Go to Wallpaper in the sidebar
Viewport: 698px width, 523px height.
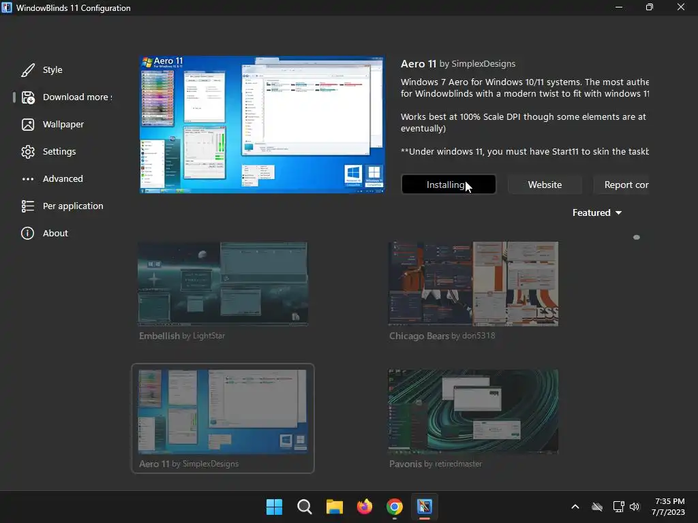[63, 124]
